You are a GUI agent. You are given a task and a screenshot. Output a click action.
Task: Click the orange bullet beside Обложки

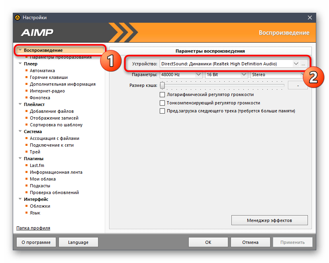pos(26,206)
